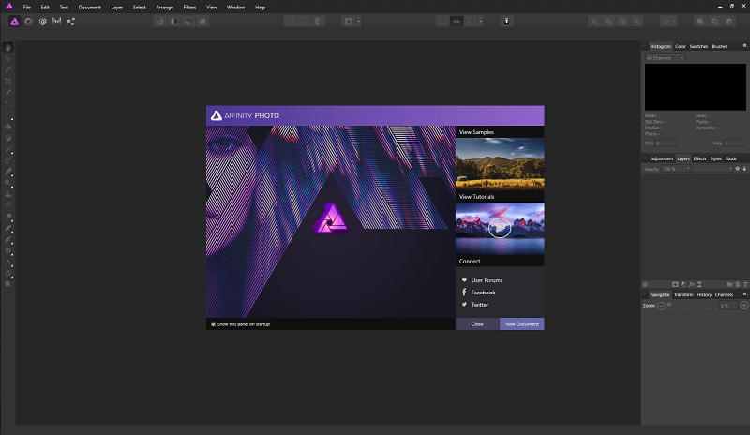Open the Filters menu

tap(189, 7)
